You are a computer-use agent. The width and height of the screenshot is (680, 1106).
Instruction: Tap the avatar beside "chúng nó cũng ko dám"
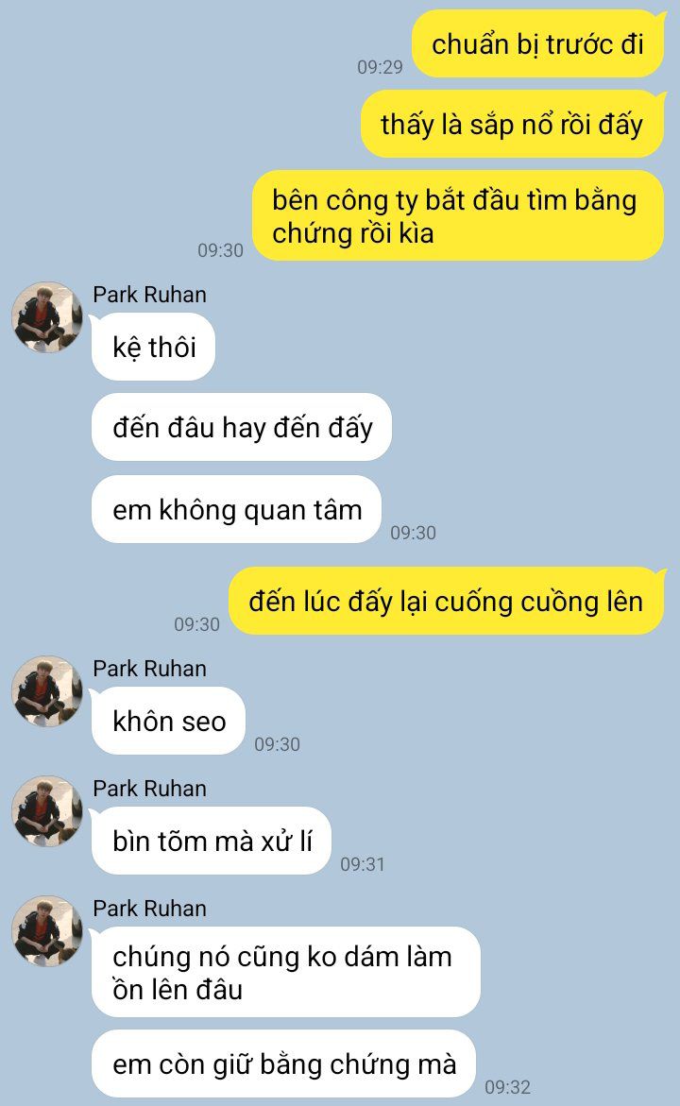click(47, 931)
